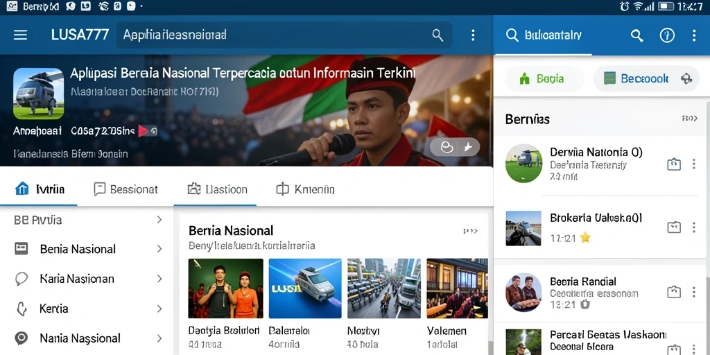Click the red play arrow icon in the banner
Screen dimensions: 710x355
pos(144,131)
